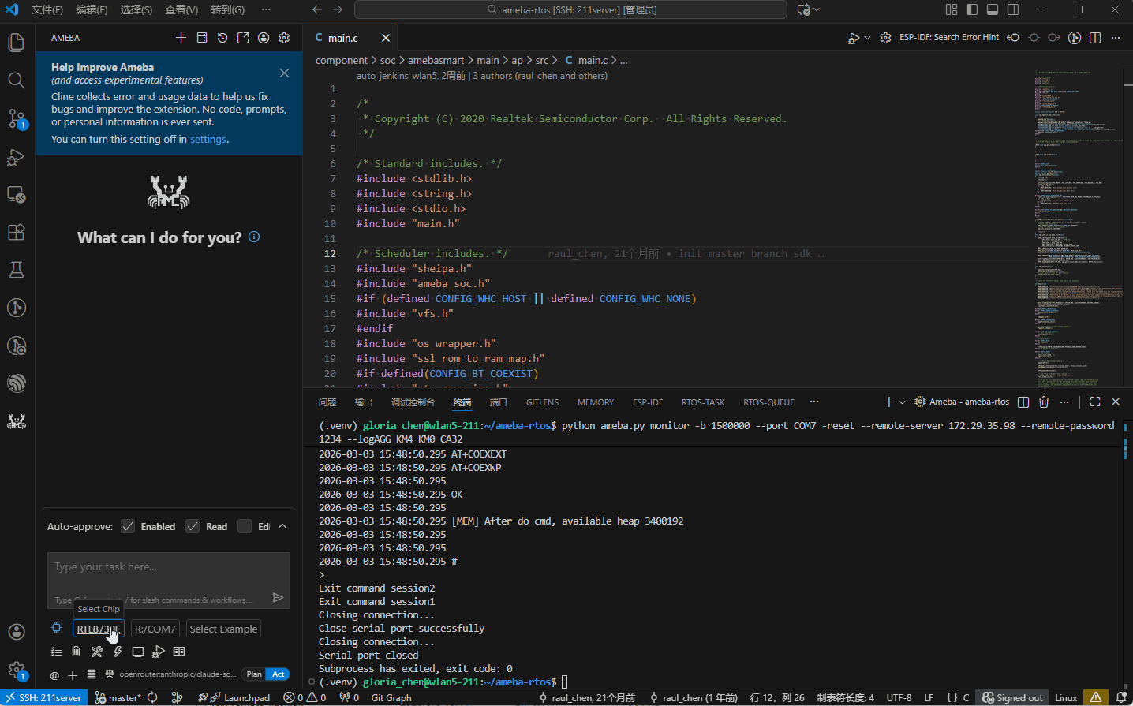Open the Search view in activity bar
This screenshot has height=706, width=1133.
17,80
